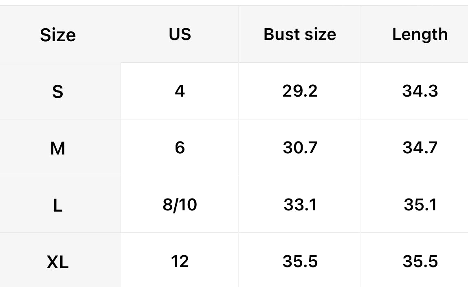The height and width of the screenshot is (287, 468).
Task: Click the Size column header
Action: point(58,35)
